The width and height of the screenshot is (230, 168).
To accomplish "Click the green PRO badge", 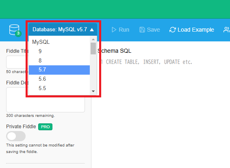I will pos(46,127).
